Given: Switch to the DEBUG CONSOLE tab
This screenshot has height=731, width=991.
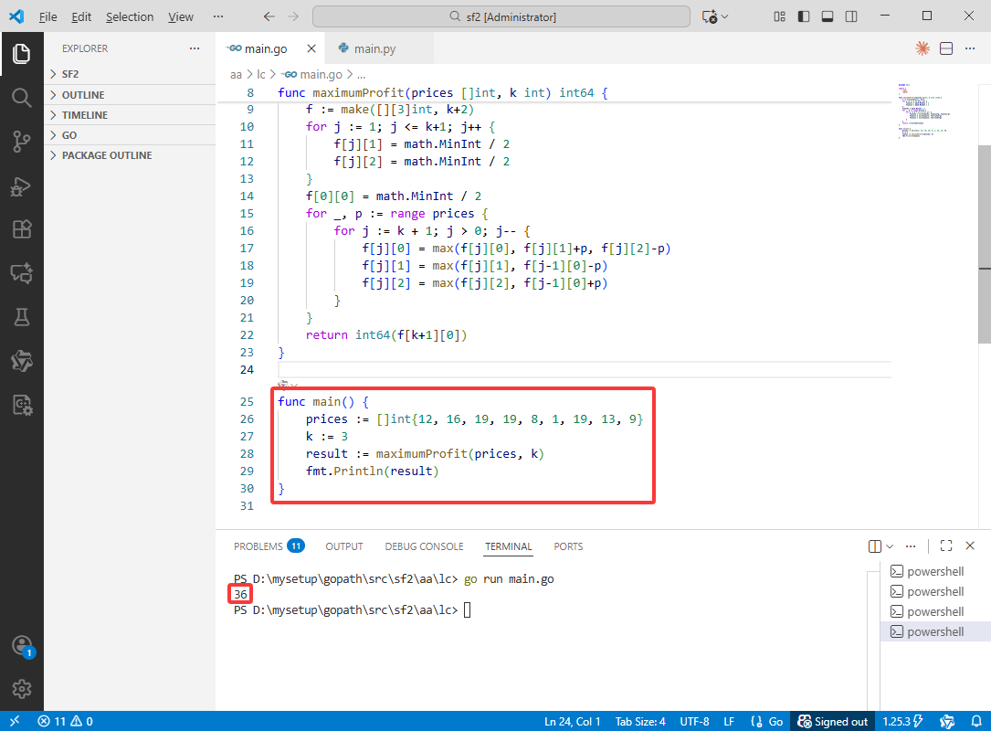Looking at the screenshot, I should [x=424, y=546].
